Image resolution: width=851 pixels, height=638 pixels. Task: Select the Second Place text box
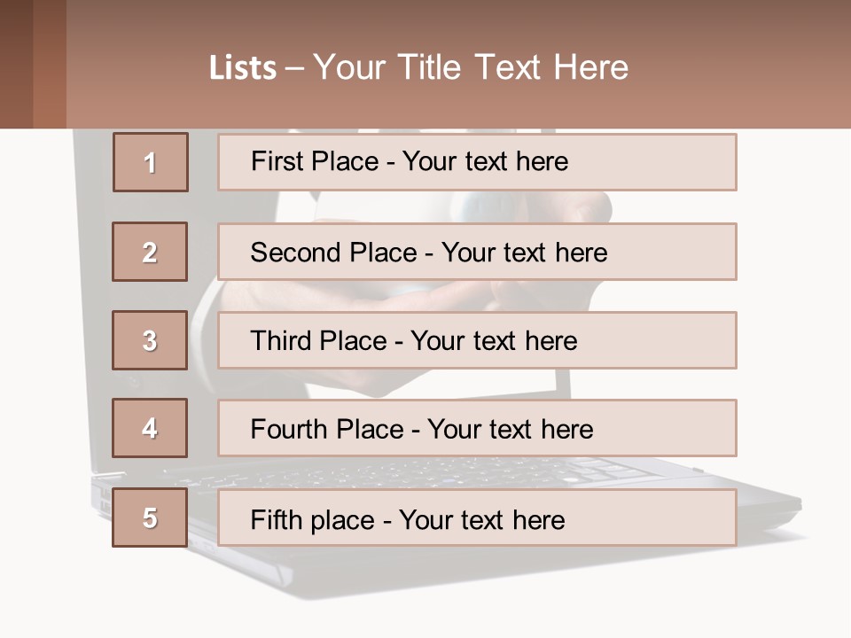click(x=477, y=252)
